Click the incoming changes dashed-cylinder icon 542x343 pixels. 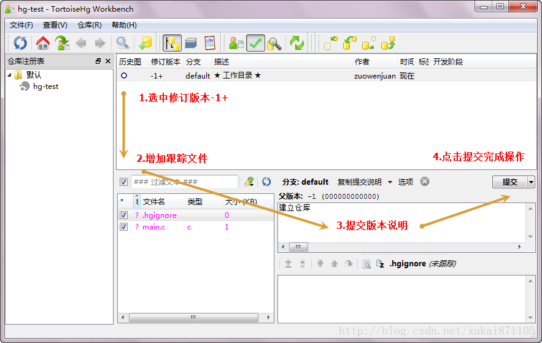click(x=330, y=43)
